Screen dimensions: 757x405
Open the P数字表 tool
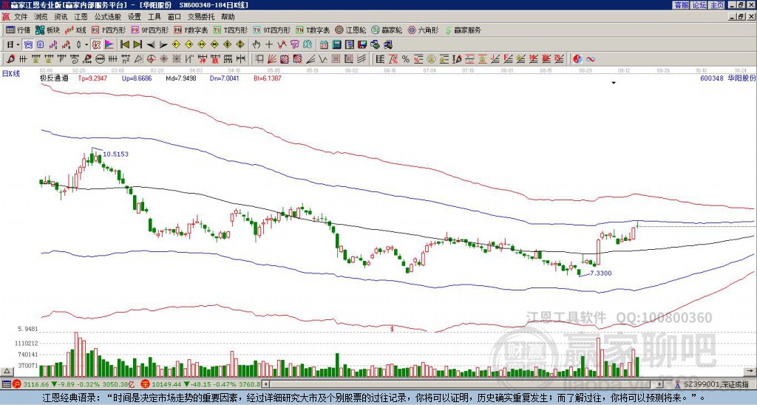coord(191,30)
